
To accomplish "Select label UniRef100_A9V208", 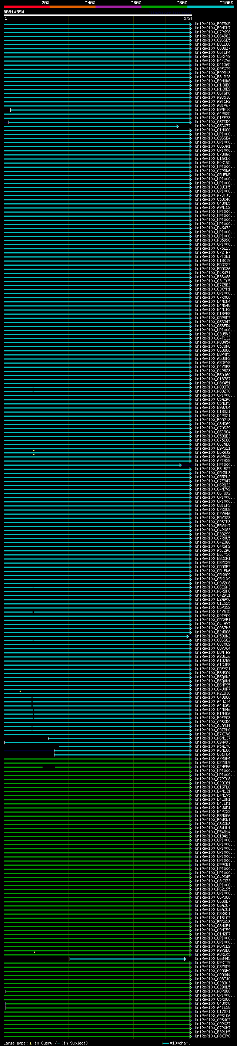I will click(213, 583).
